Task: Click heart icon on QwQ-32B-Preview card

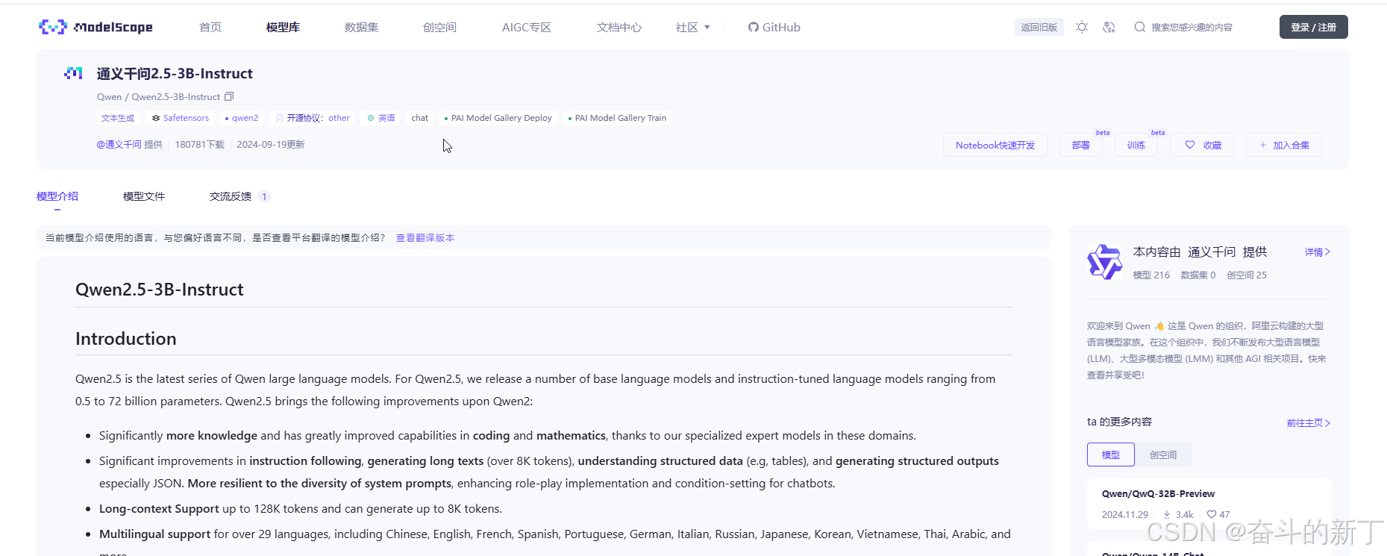Action: (x=1211, y=515)
